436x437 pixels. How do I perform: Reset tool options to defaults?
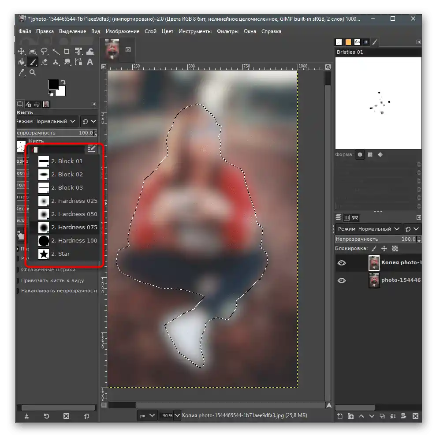tap(87, 416)
